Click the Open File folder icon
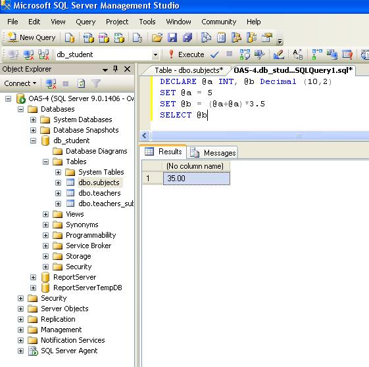 (157, 37)
